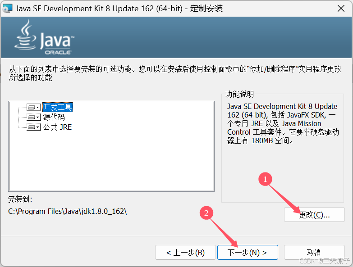353x267 pixels.
Task: Open the 源代码 feature drive icon dropdown
Action: pyautogui.click(x=34, y=117)
